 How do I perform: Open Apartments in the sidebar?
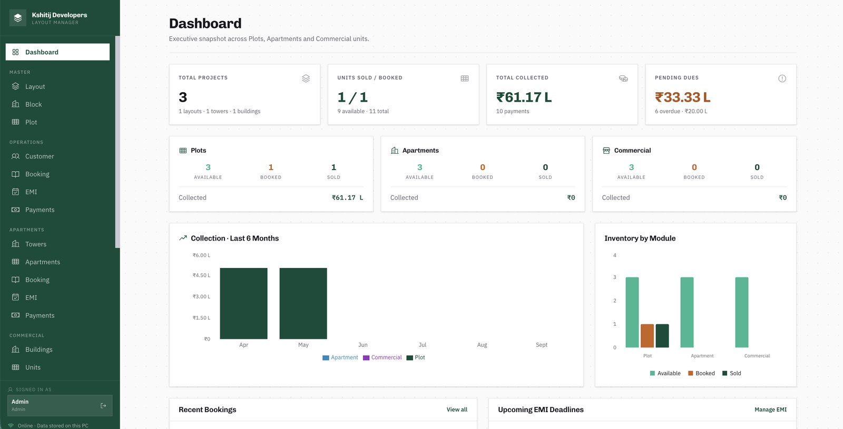(57, 262)
